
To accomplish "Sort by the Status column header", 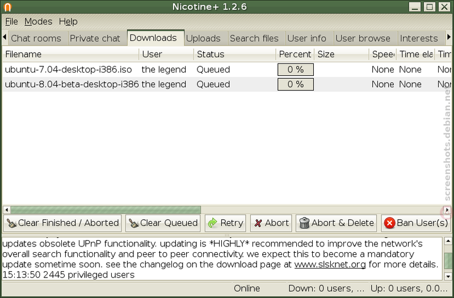I will 234,54.
